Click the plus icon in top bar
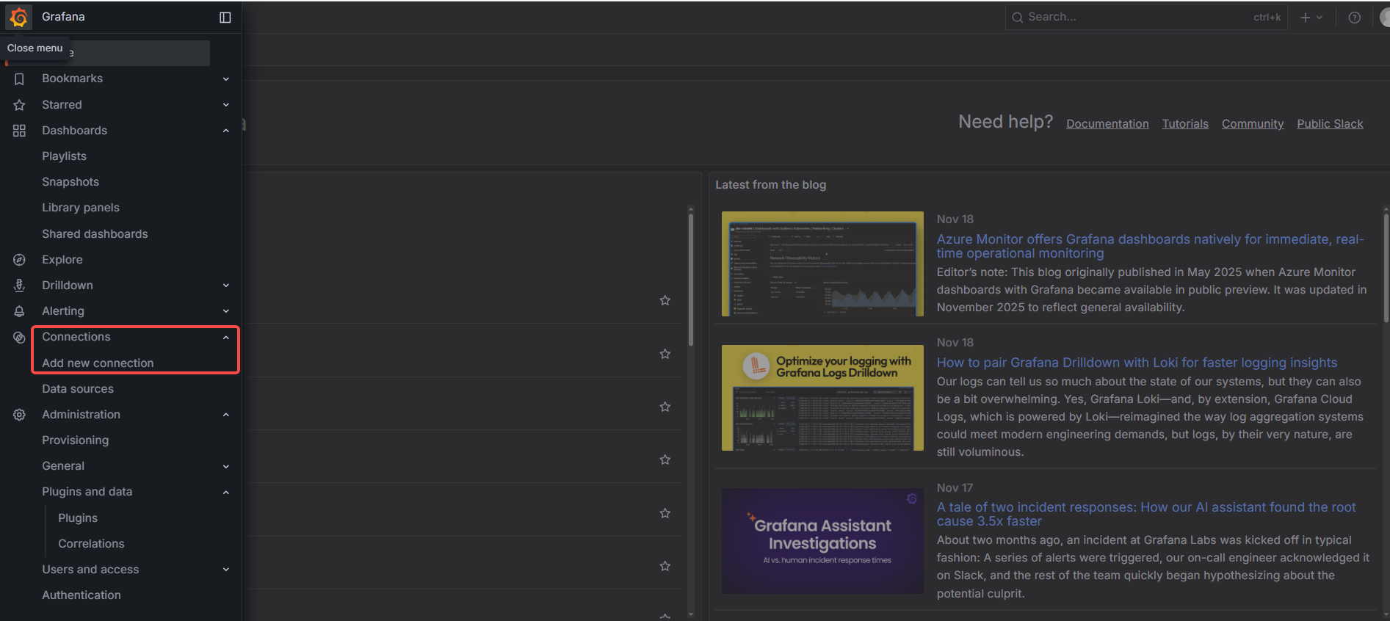Image resolution: width=1390 pixels, height=621 pixels. click(1305, 18)
